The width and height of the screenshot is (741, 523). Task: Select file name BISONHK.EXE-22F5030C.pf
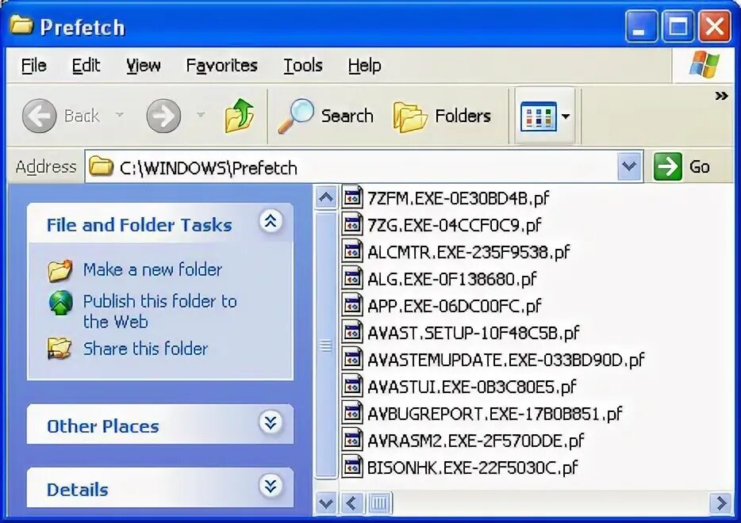pyautogui.click(x=472, y=468)
